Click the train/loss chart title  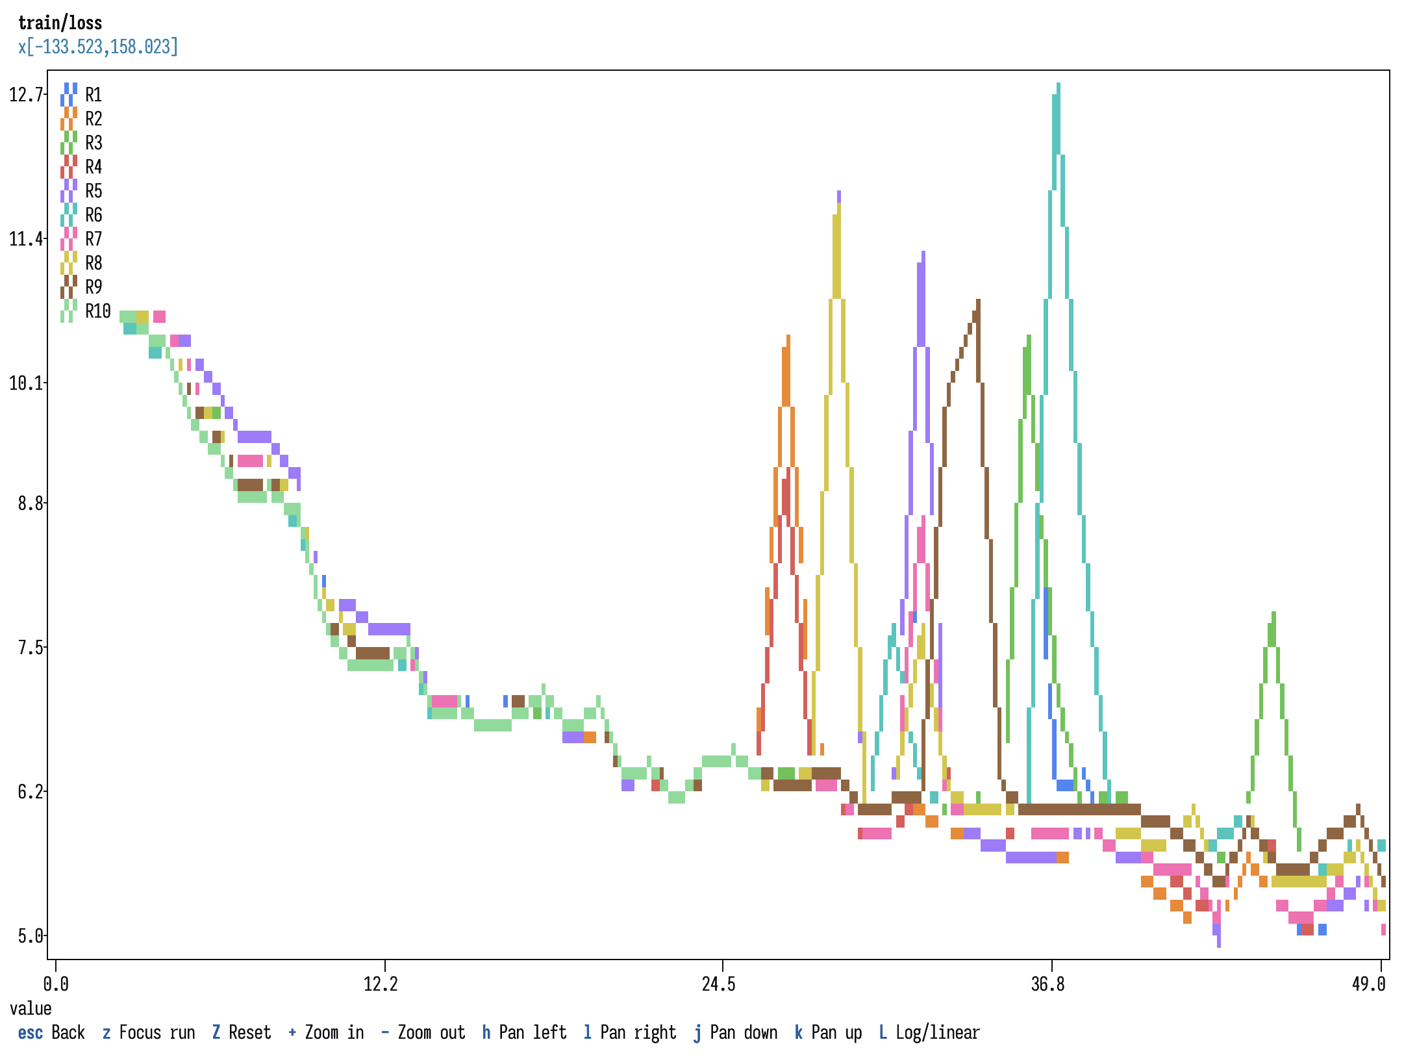tap(60, 23)
